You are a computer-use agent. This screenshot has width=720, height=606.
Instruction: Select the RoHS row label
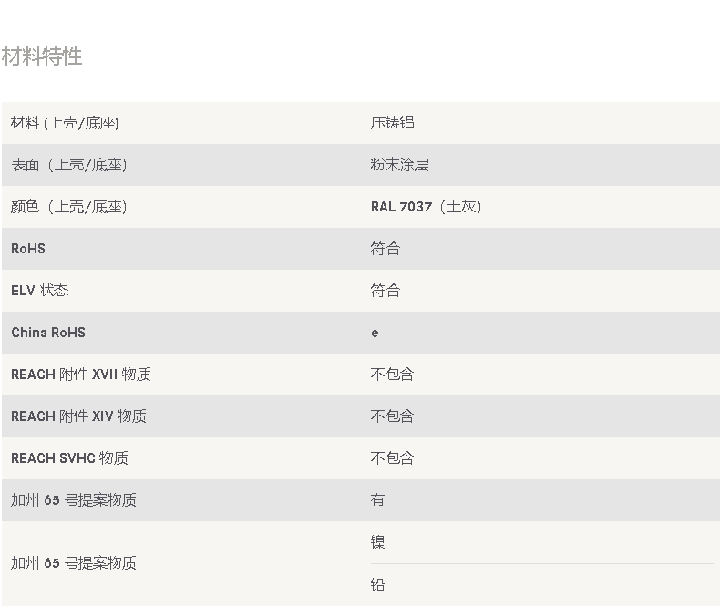(28, 249)
